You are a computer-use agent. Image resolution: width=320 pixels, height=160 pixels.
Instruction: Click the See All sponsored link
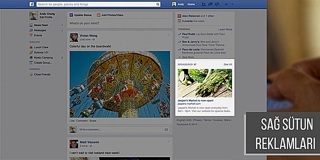(x=228, y=64)
